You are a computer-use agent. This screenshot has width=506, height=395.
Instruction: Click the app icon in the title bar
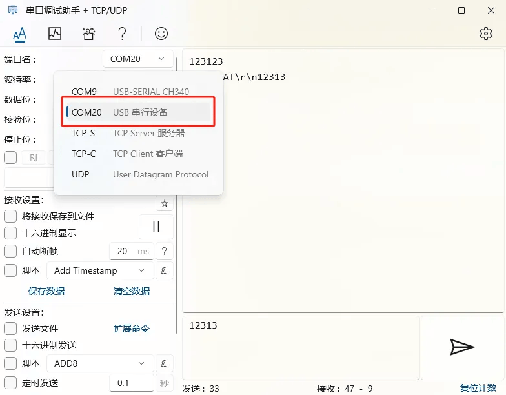(13, 10)
